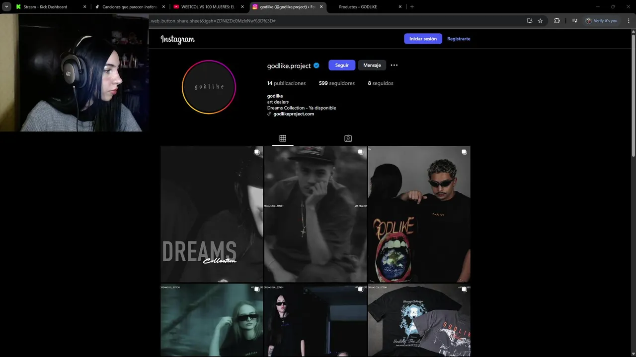This screenshot has width=636, height=357.
Task: Open the 599 seguidores list
Action: click(x=337, y=83)
